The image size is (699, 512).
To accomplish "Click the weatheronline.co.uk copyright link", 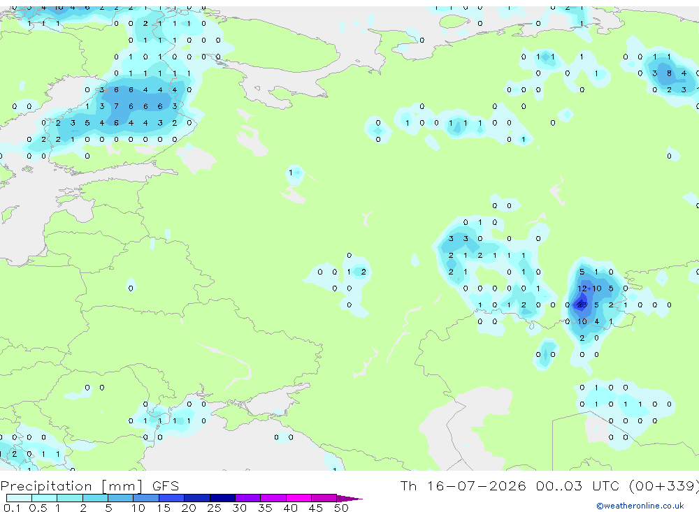I will (640, 506).
